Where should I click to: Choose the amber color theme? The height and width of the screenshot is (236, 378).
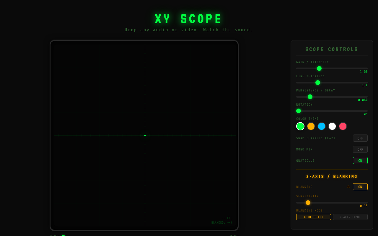coord(311,126)
